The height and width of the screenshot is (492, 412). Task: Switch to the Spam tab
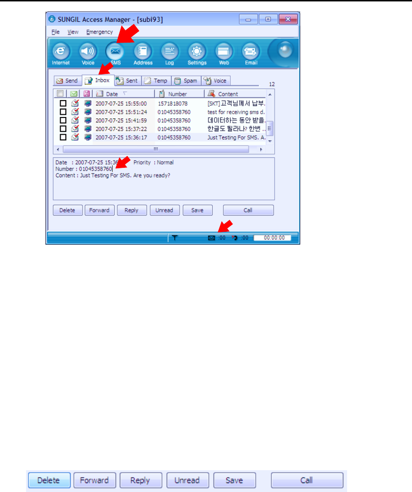[x=186, y=81]
